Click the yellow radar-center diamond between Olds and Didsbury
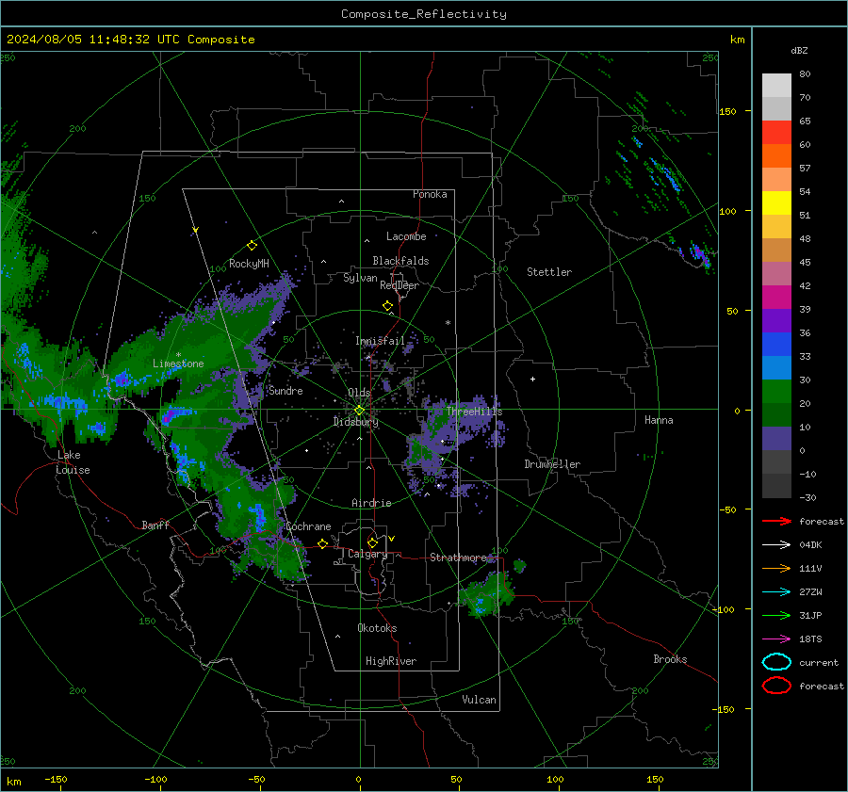Screen dimensions: 848x792 pyautogui.click(x=359, y=411)
